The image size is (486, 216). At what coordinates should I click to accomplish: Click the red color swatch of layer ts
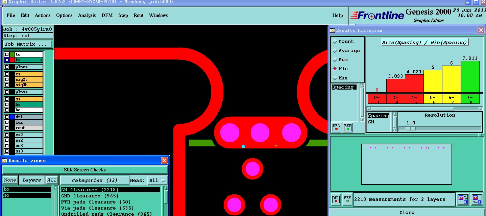[x=12, y=60]
